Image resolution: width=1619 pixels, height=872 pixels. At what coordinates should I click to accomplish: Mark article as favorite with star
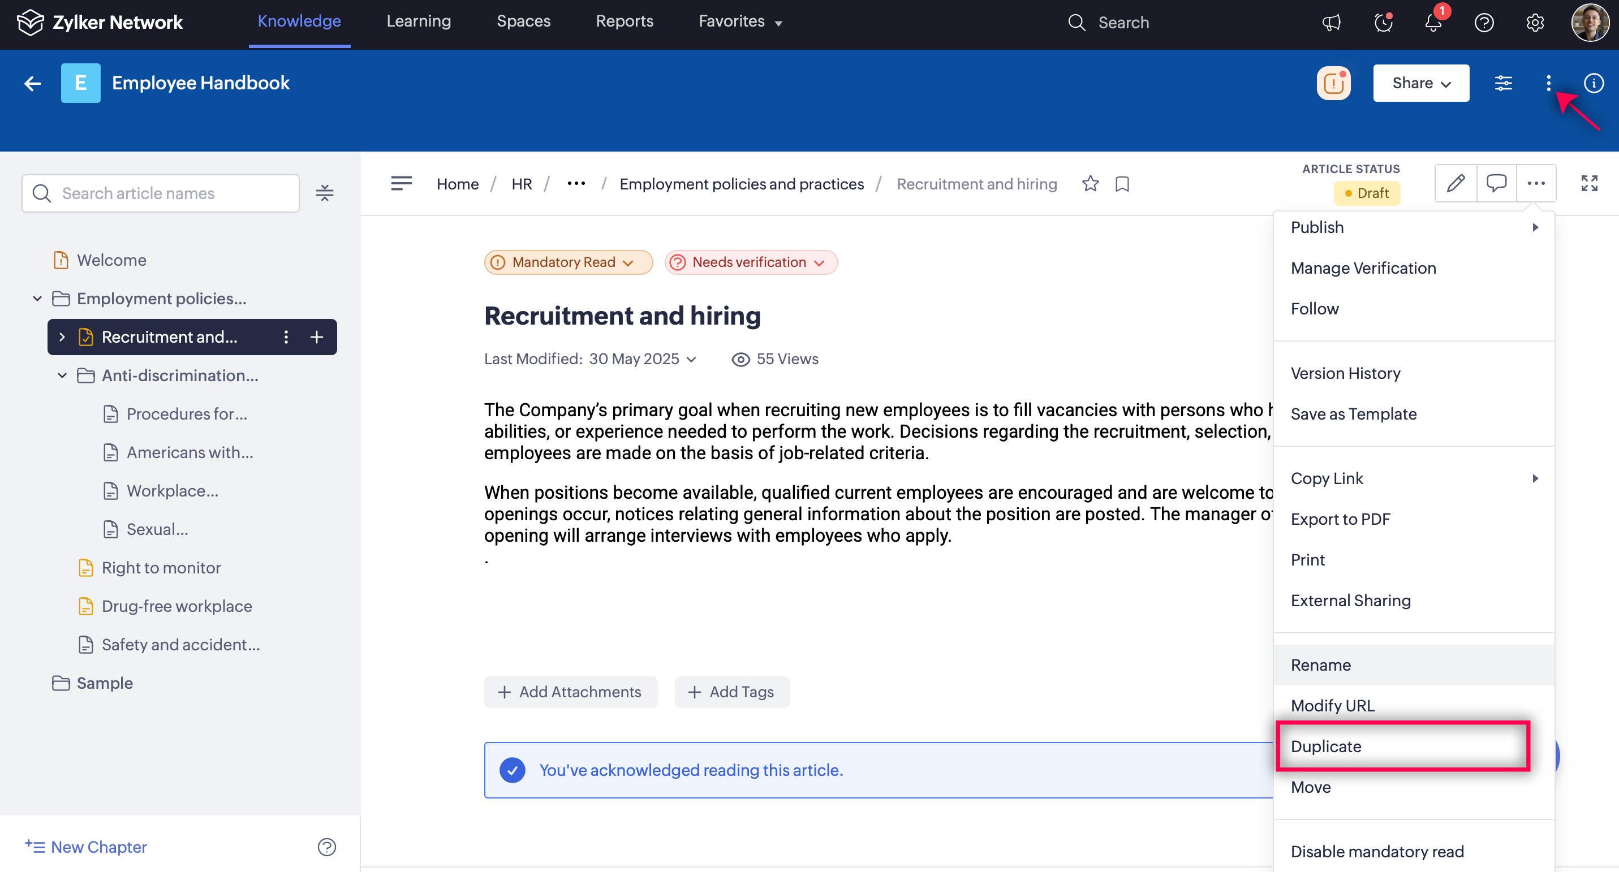pos(1090,184)
